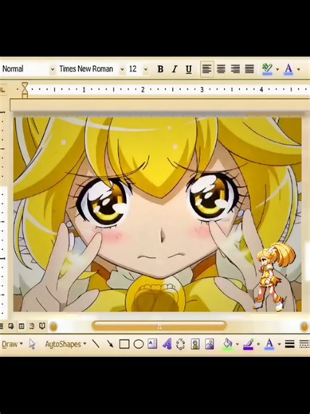
Task: Align text right
Action: point(235,69)
